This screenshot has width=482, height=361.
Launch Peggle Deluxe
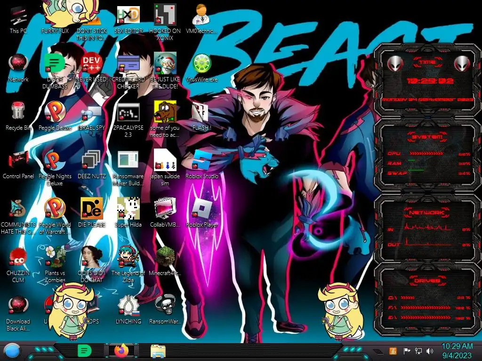click(x=55, y=117)
